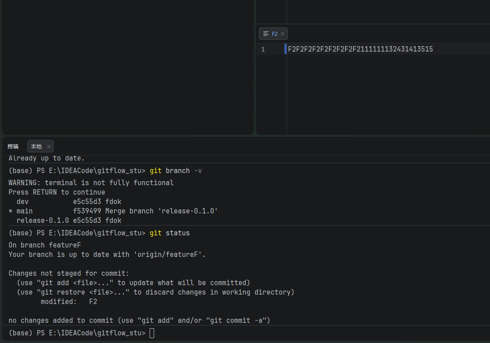Close the 本地 terminal session tab

click(x=49, y=147)
